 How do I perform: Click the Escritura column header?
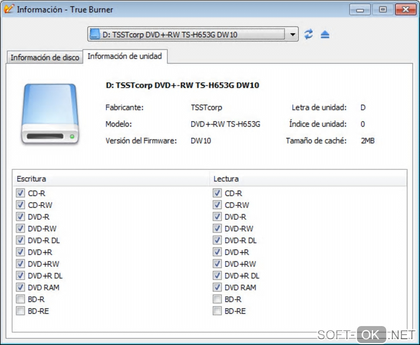(x=111, y=178)
